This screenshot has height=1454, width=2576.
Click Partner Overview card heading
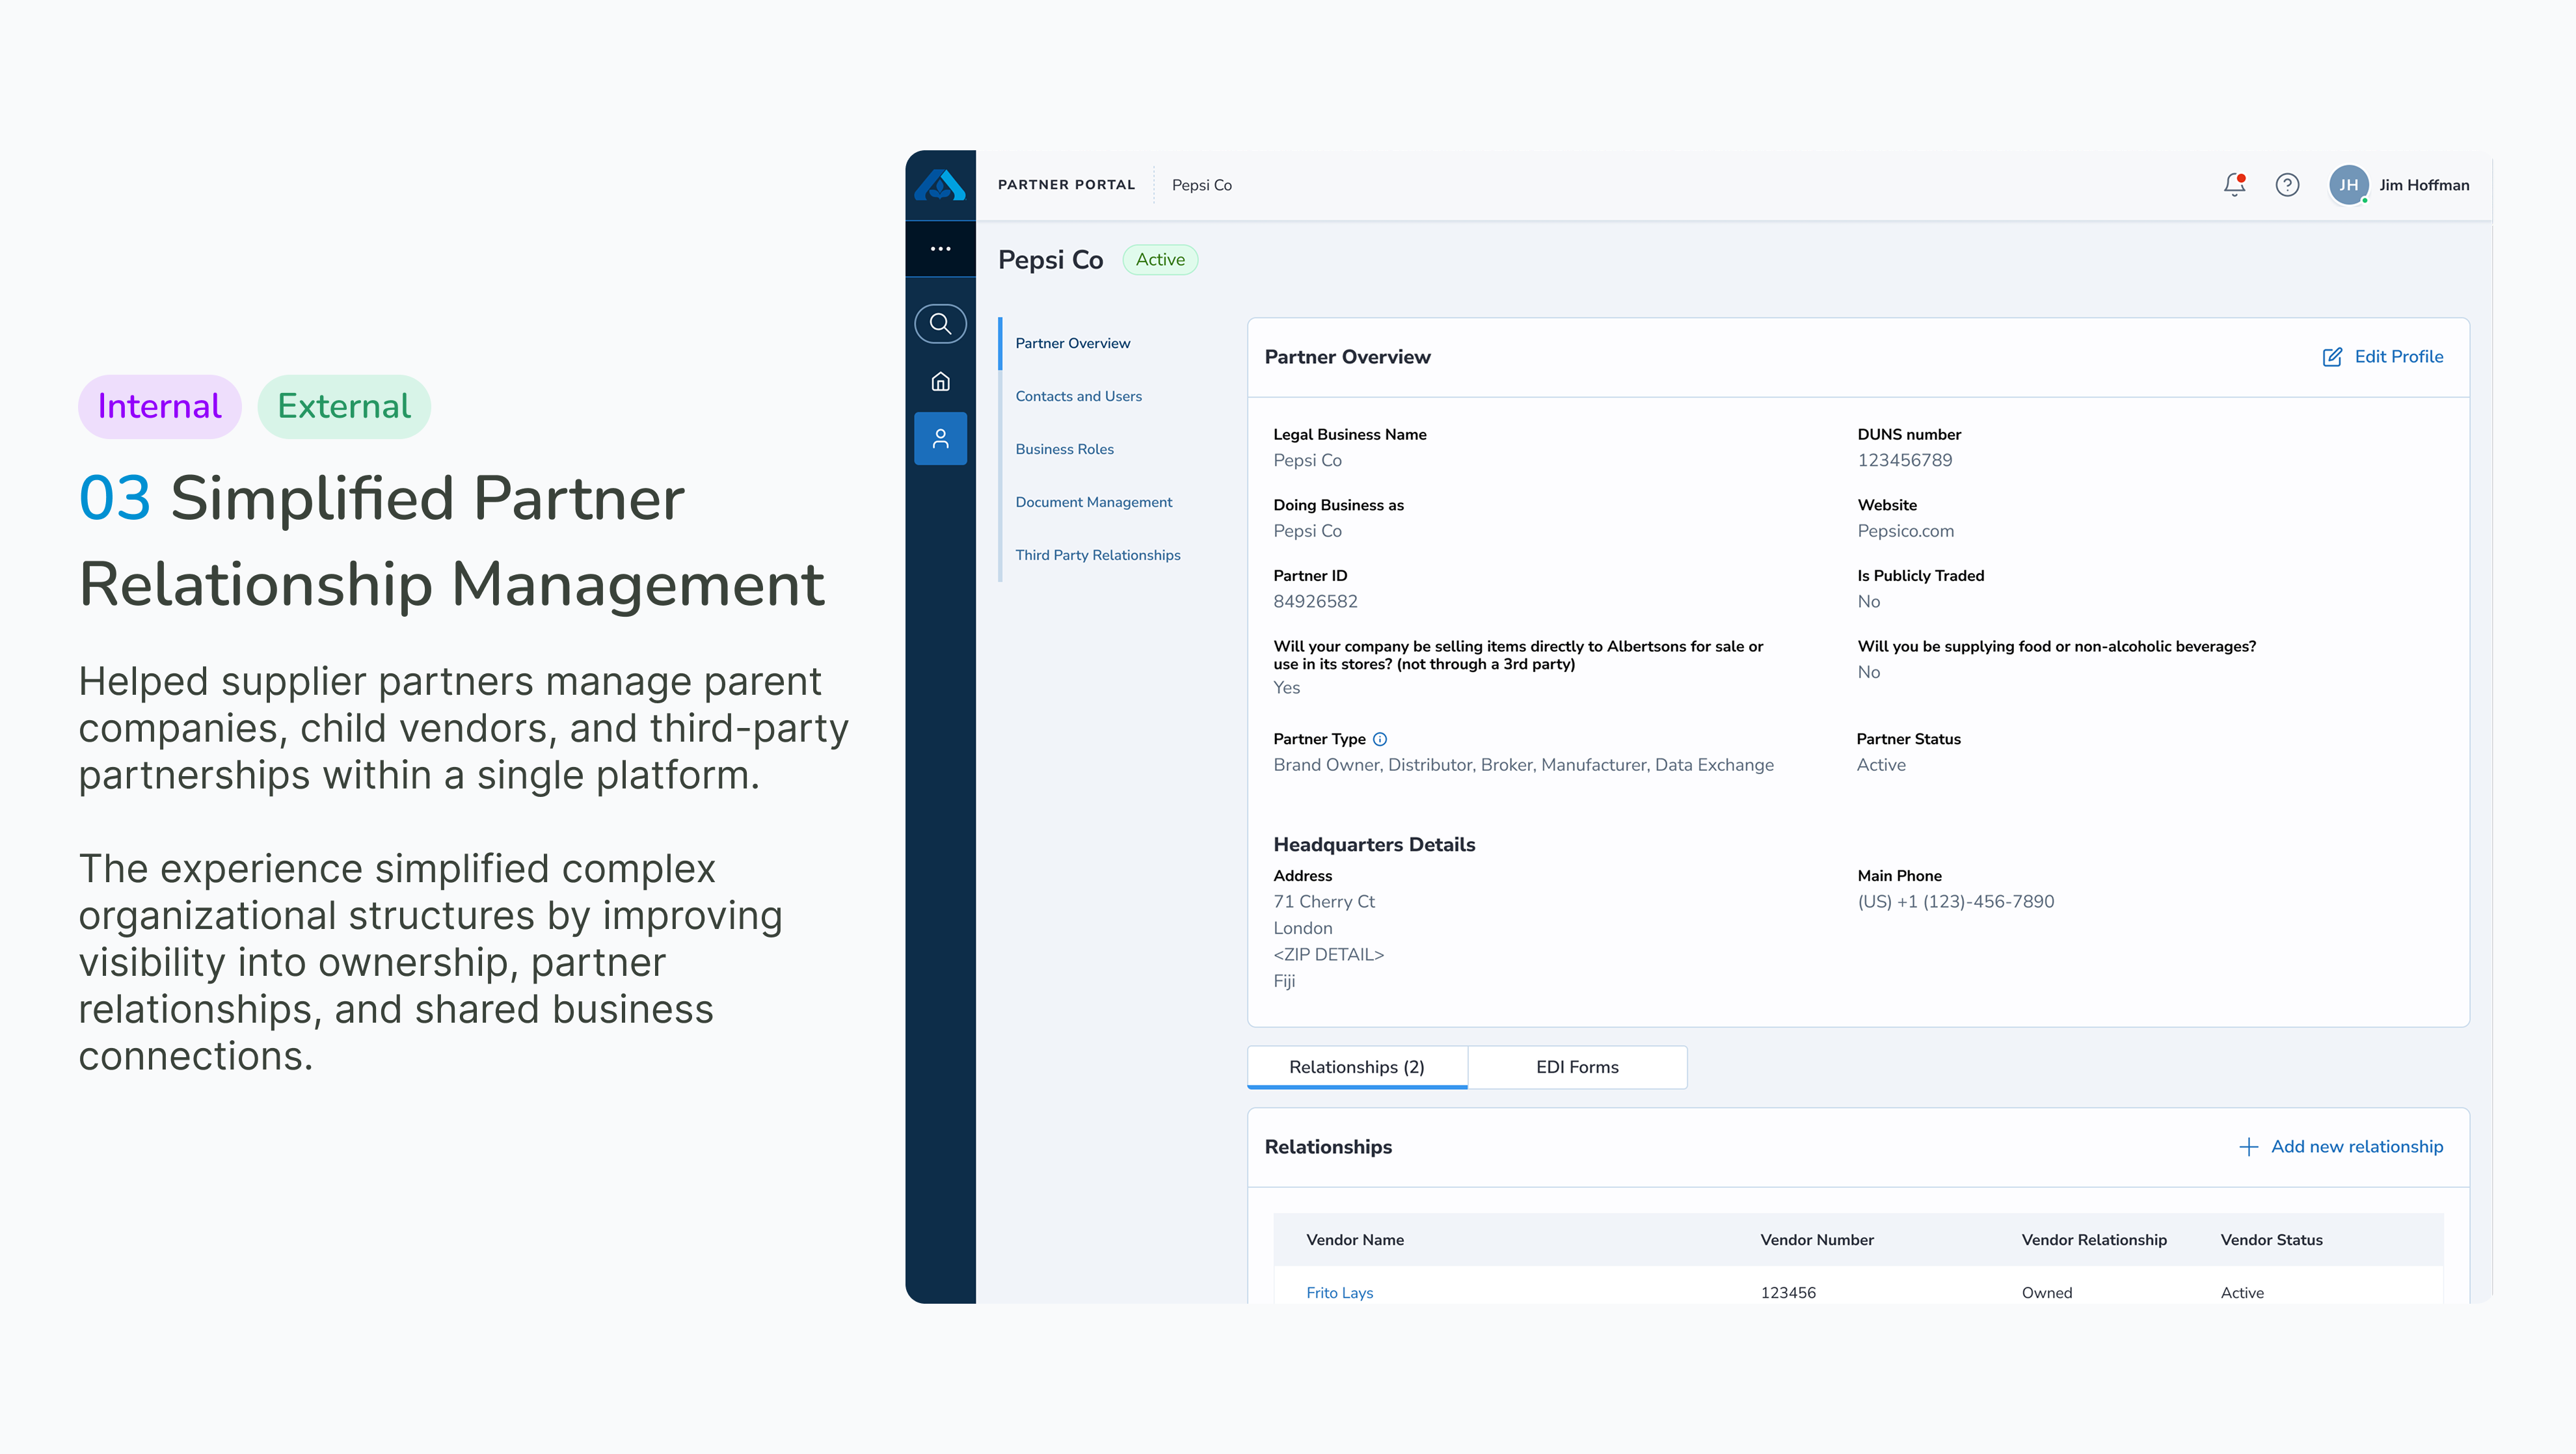click(x=1347, y=357)
